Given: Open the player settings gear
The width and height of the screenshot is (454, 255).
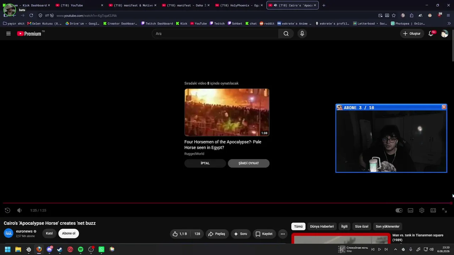Looking at the screenshot, I should point(422,210).
